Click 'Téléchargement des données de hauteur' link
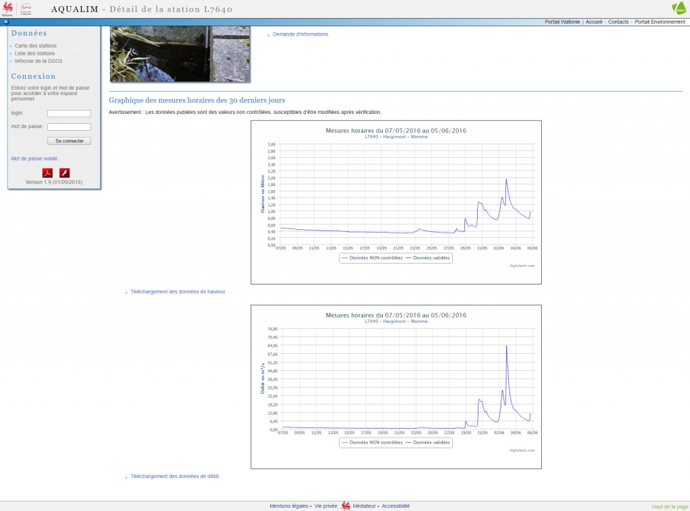This screenshot has width=690, height=511. [178, 292]
